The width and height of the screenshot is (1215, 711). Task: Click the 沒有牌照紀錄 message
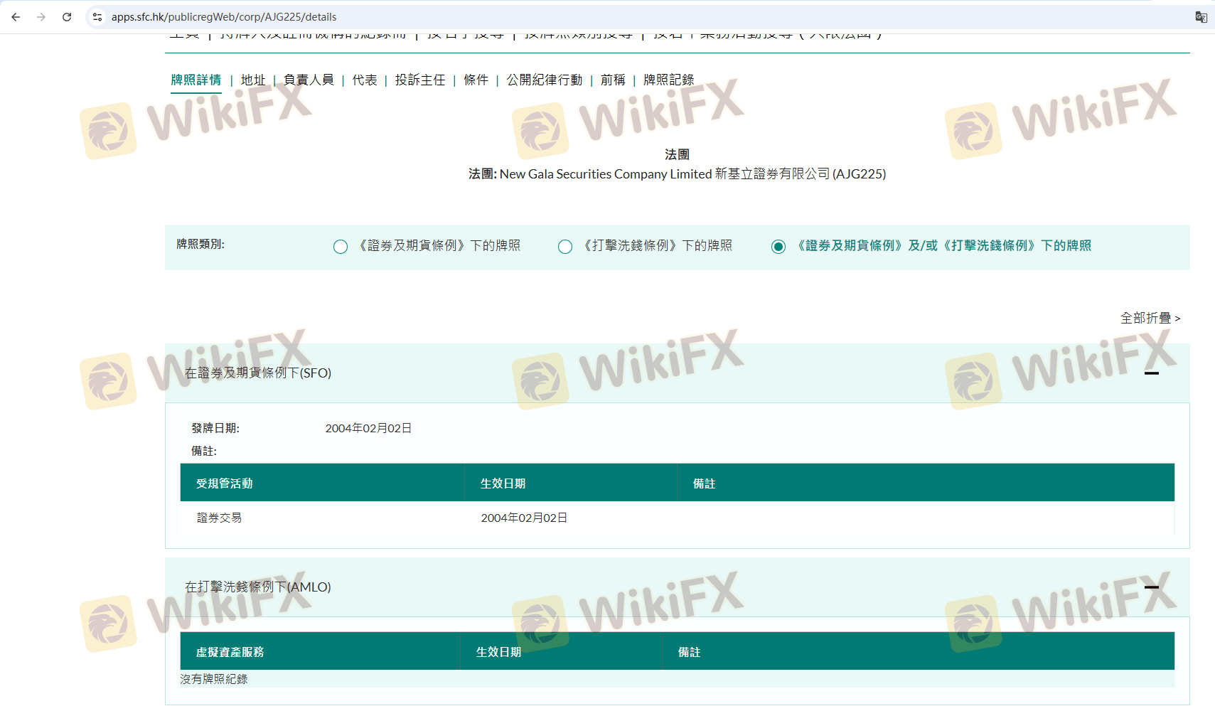click(x=214, y=679)
